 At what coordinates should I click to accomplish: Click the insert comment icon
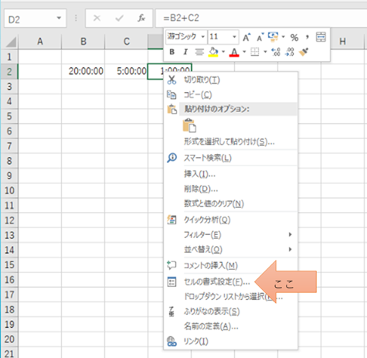click(x=172, y=265)
